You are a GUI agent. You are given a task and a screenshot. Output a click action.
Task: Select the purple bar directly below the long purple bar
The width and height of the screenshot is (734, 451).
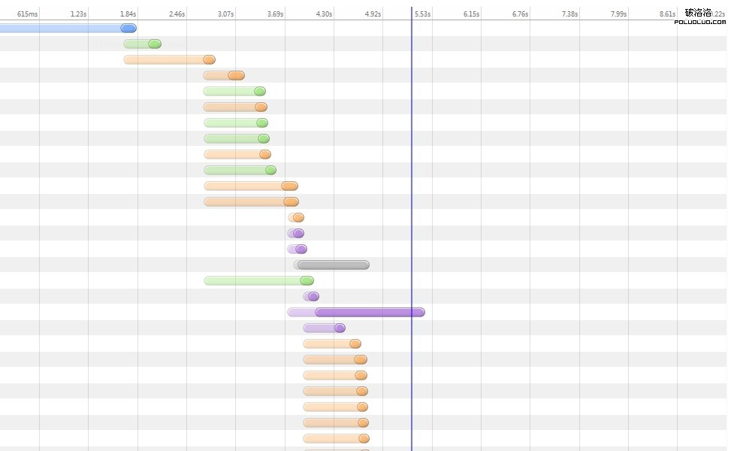pos(324,328)
